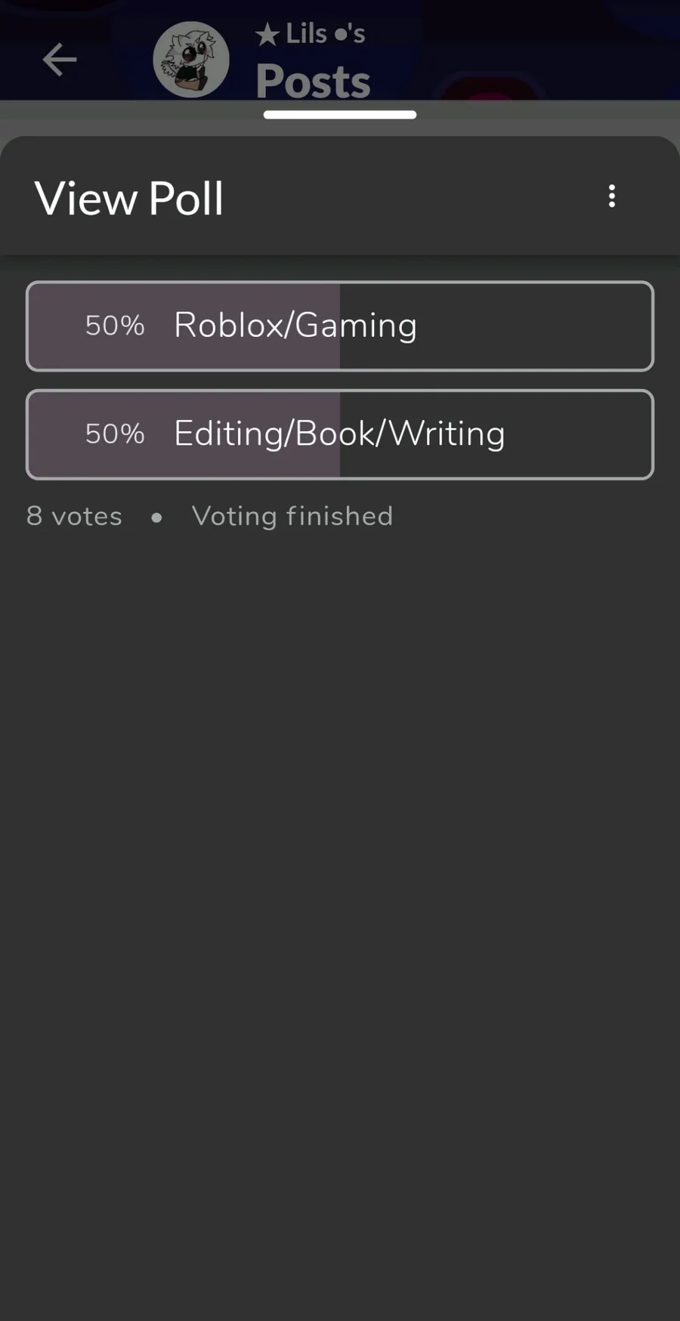The height and width of the screenshot is (1321, 680).
Task: Tap the 50% label on Editing/Book/Writing
Action: click(x=115, y=434)
